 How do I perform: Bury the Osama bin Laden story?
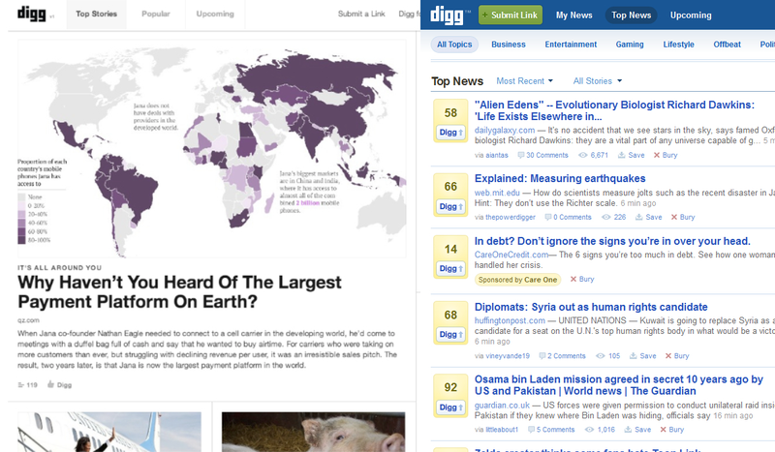point(671,430)
